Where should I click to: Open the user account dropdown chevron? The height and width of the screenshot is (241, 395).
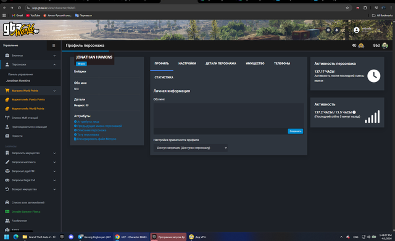coord(378,30)
